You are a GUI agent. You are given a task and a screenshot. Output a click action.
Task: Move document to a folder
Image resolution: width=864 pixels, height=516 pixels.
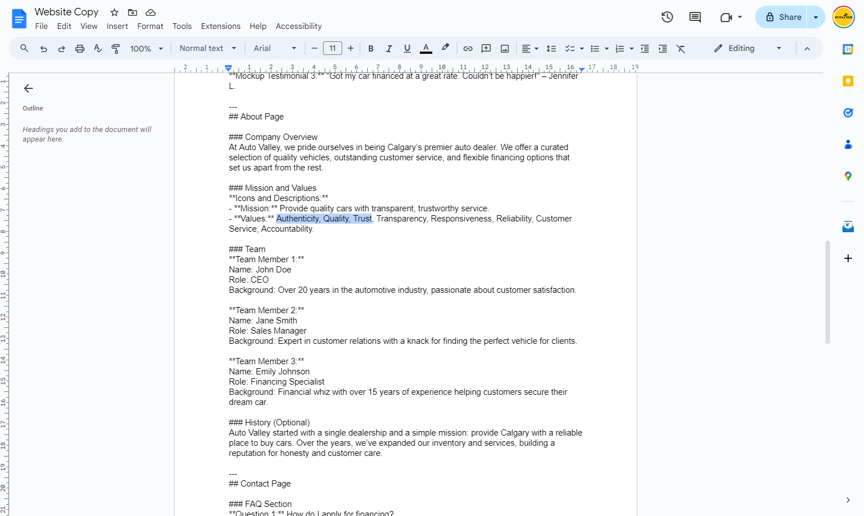[133, 12]
